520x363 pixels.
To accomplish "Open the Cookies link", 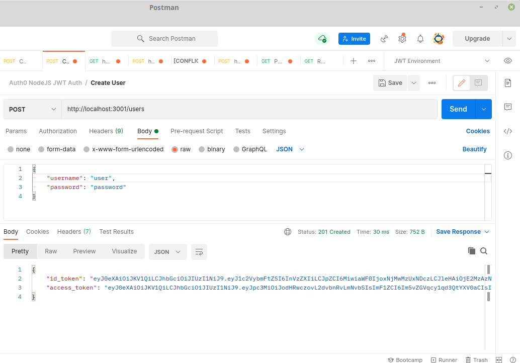I will click(x=478, y=131).
